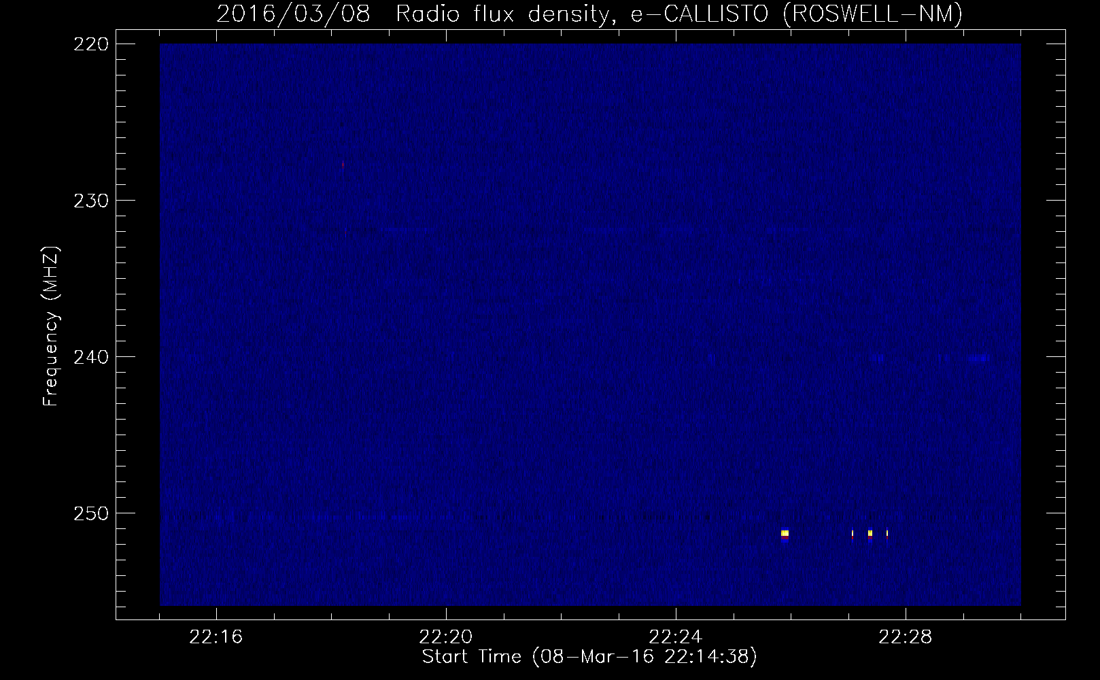Click the 230 frequency tick label
Viewport: 1100px width, 680px height.
(x=90, y=200)
